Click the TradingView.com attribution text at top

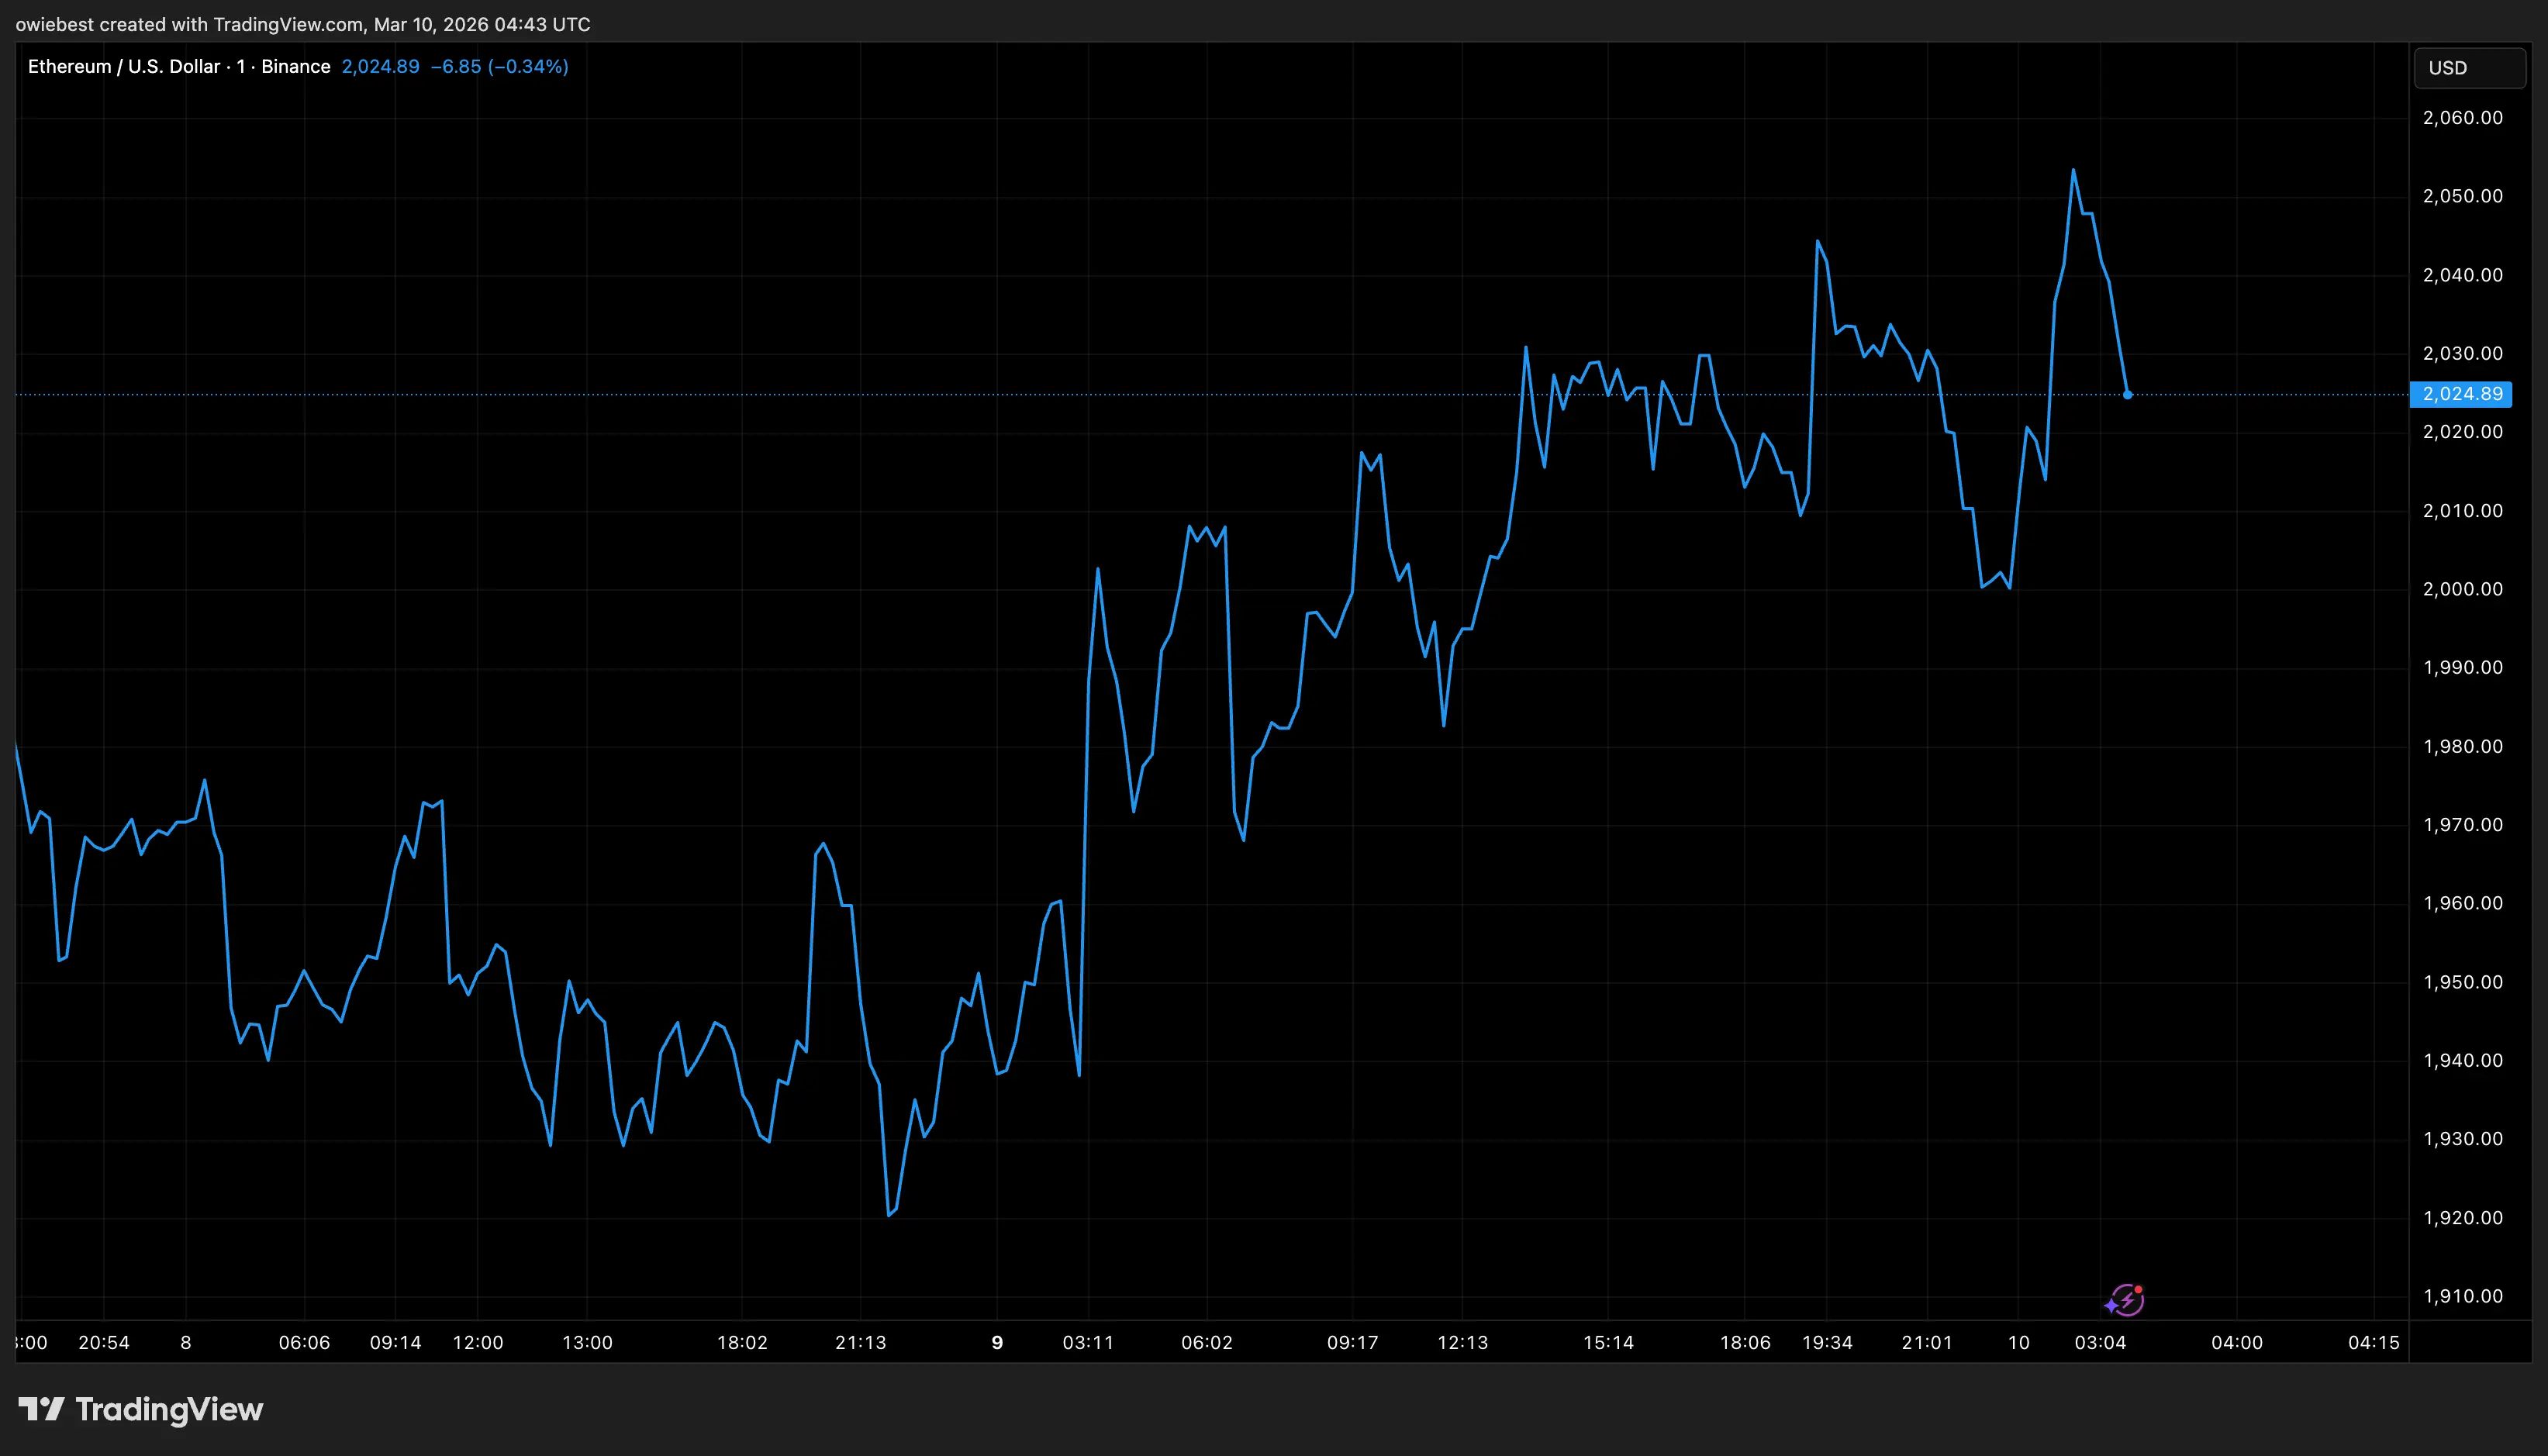[x=288, y=24]
